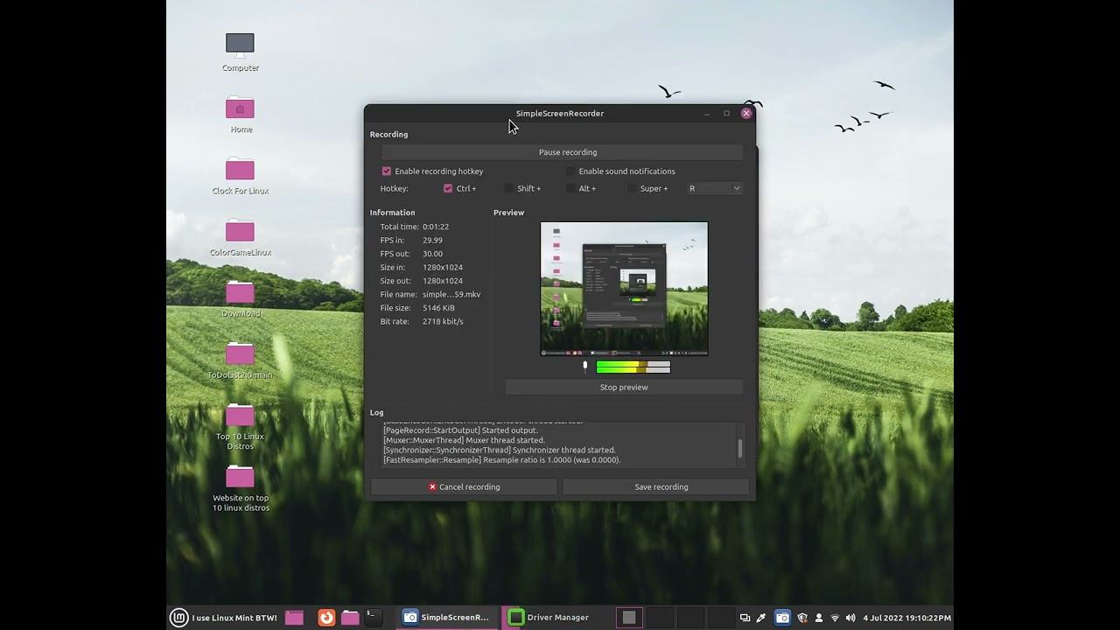Click the File name value simple…59.mkv
Screen dimensions: 1120x630
pos(451,294)
